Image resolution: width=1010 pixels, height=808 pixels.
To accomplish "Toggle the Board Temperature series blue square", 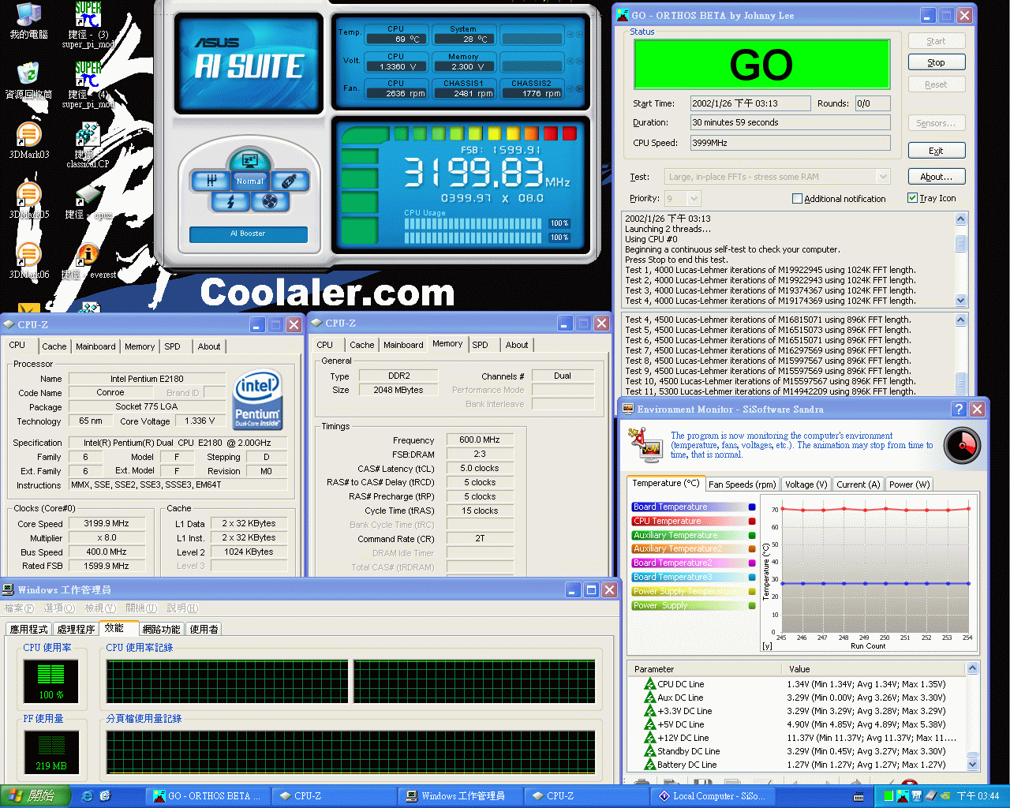I will (752, 507).
